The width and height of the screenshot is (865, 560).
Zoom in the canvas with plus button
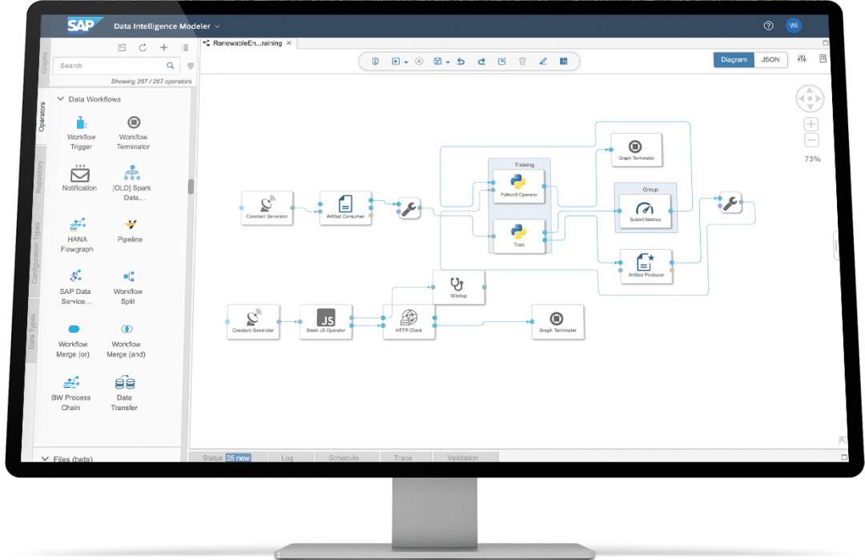click(x=811, y=124)
